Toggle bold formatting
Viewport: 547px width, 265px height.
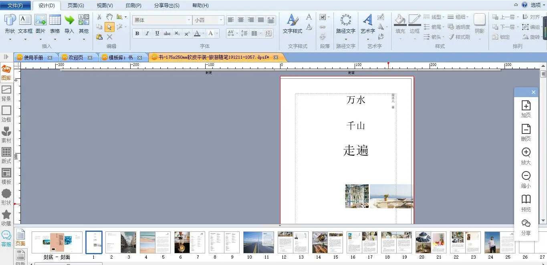137,34
